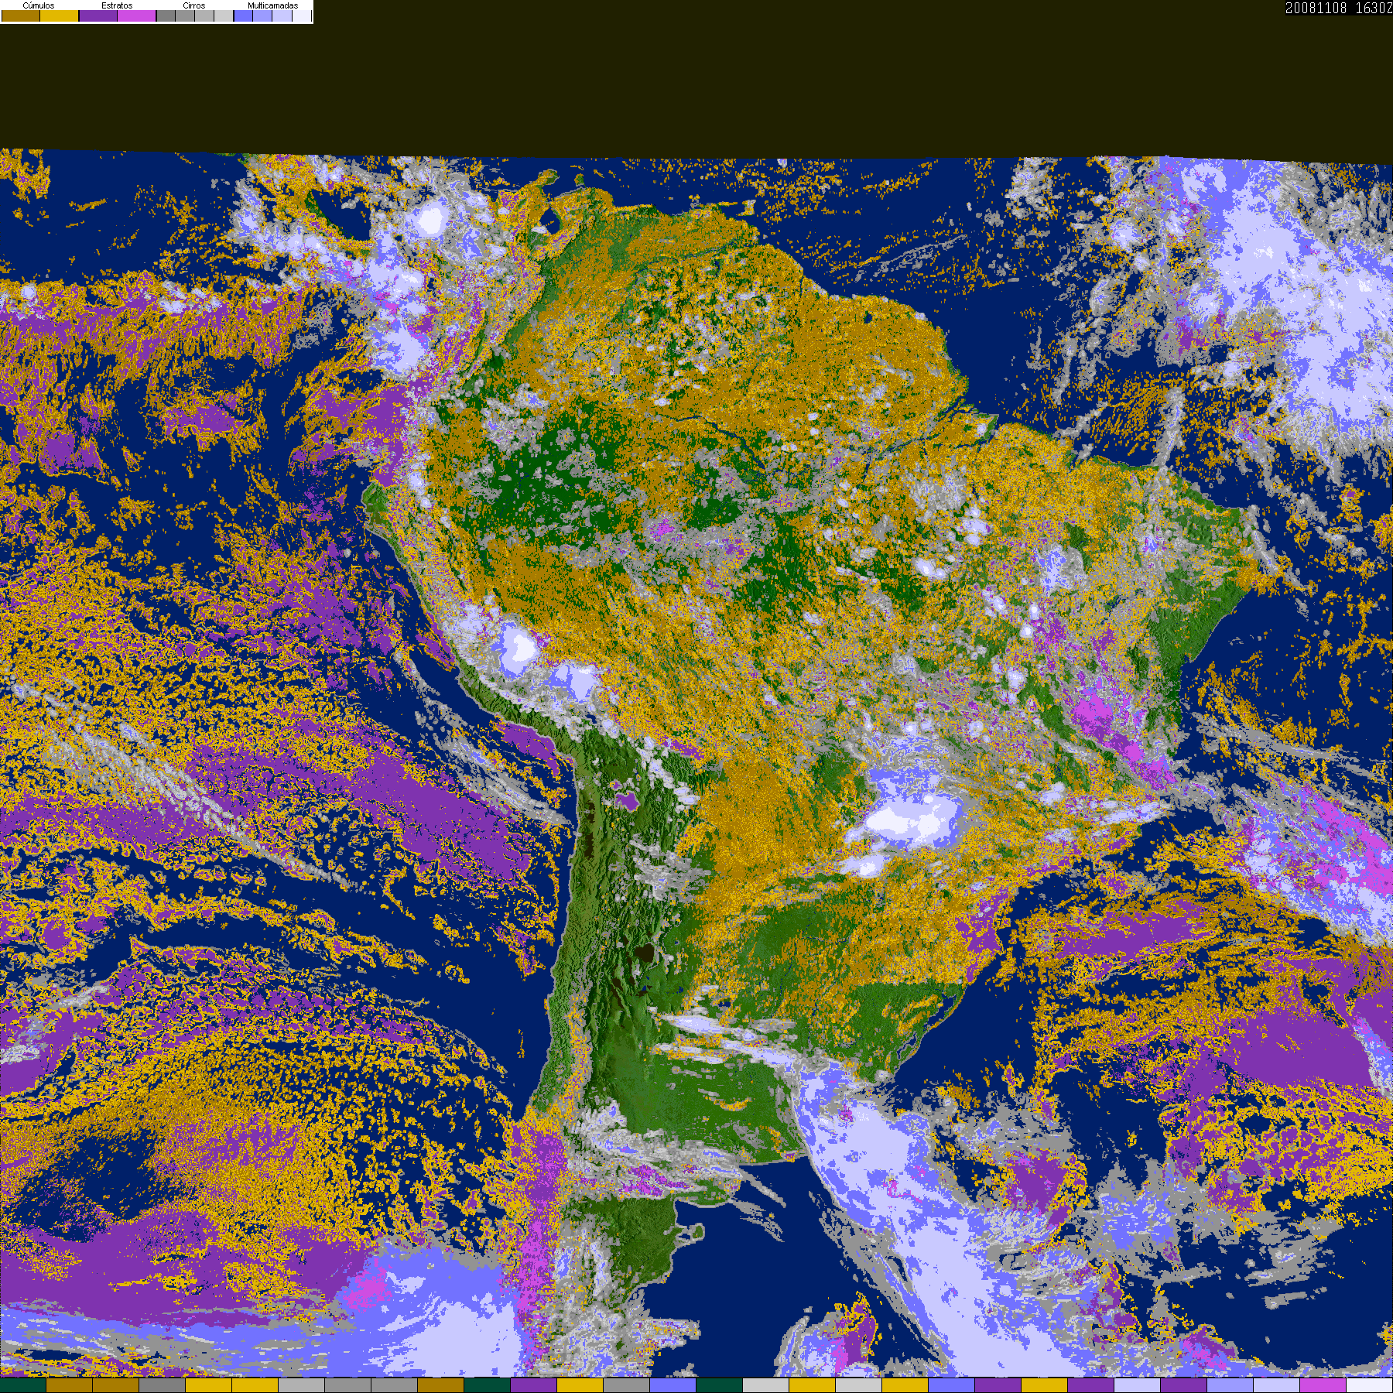Select the dark brown-gold Cúmulos legend swatch
This screenshot has height=1393, width=1393.
pos(21,15)
